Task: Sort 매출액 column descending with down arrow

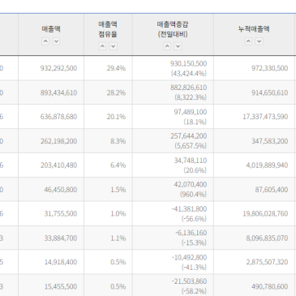Action: (x=56, y=41)
